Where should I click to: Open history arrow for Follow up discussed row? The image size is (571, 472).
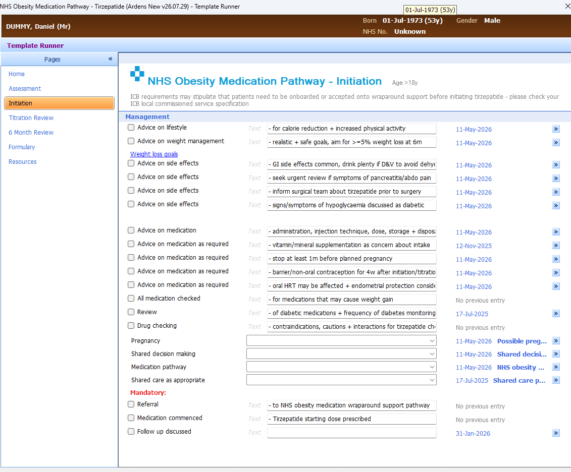coord(556,433)
